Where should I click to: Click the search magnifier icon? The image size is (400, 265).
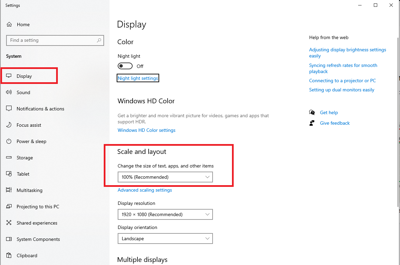(x=99, y=40)
